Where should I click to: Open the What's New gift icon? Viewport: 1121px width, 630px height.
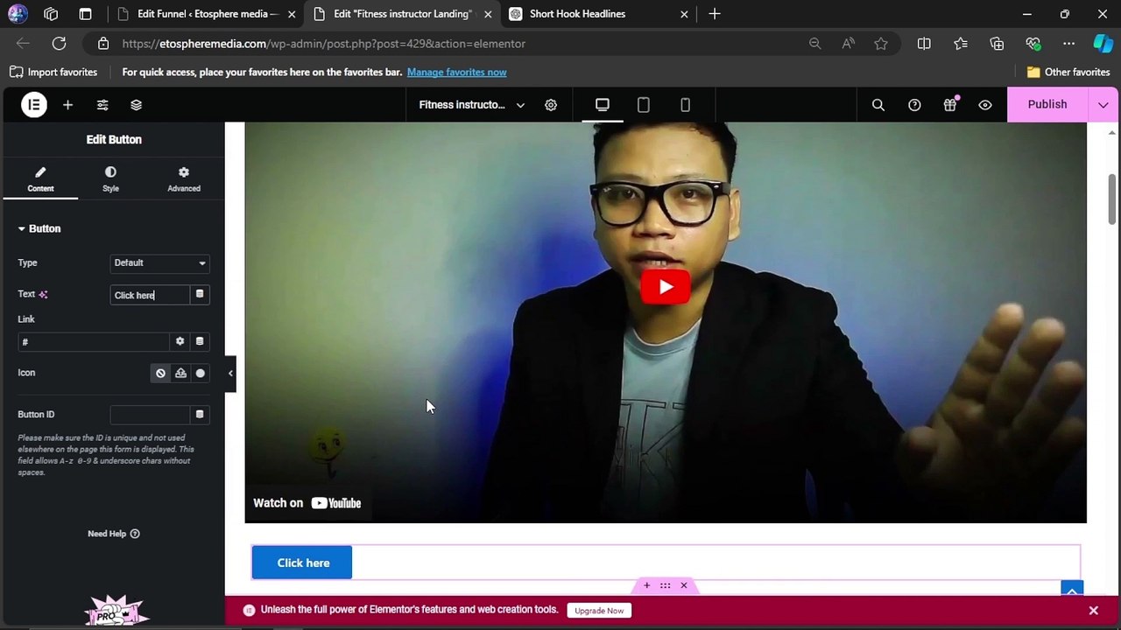(950, 105)
